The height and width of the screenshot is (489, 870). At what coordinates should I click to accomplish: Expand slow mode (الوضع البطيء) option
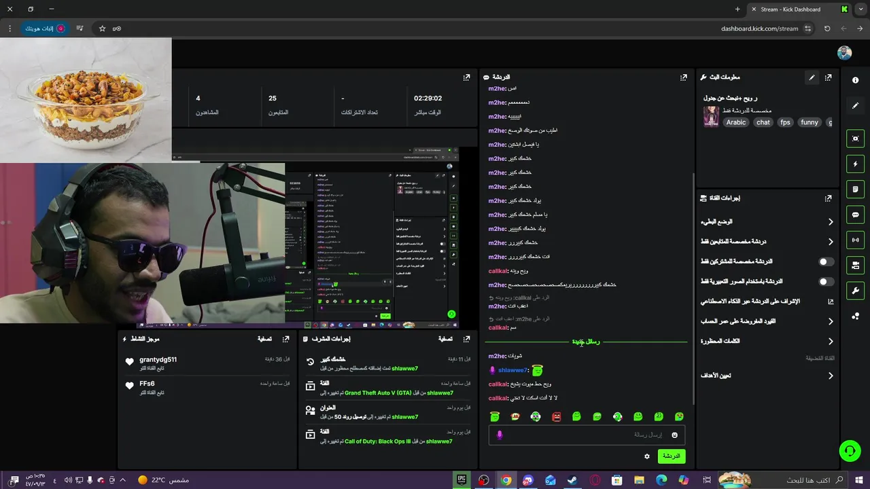point(831,222)
